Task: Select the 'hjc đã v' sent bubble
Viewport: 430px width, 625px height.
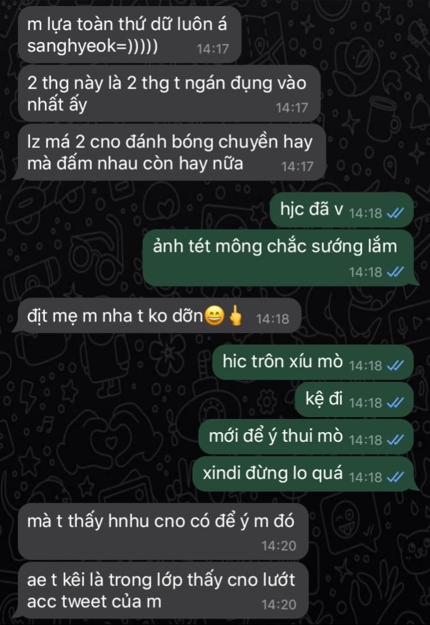Action: tap(342, 210)
